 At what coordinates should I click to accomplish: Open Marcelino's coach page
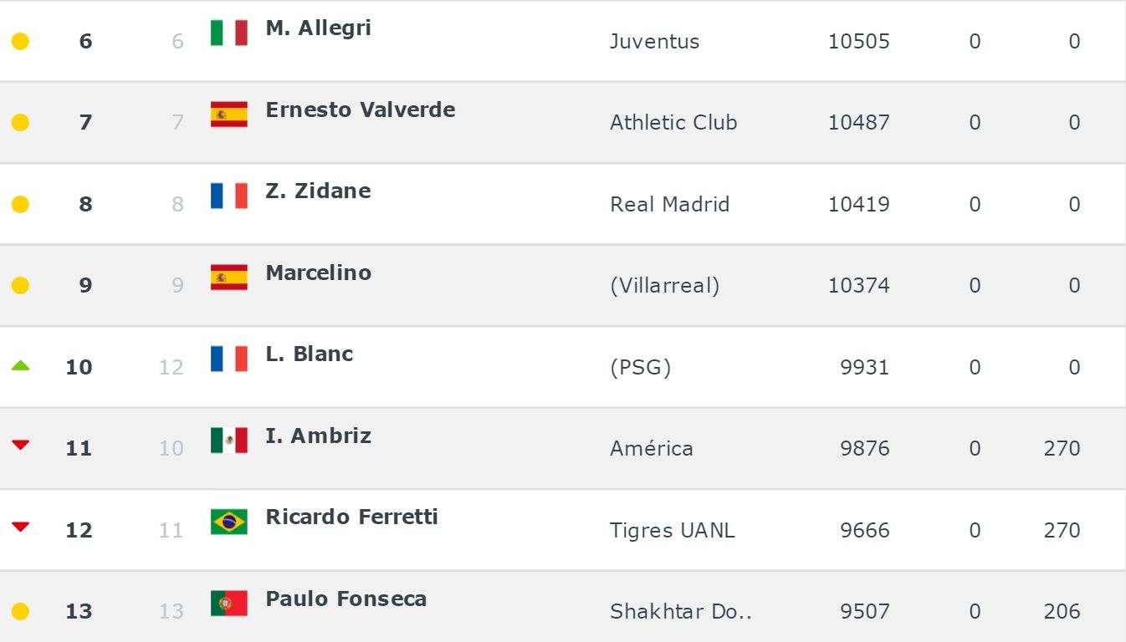click(x=318, y=273)
